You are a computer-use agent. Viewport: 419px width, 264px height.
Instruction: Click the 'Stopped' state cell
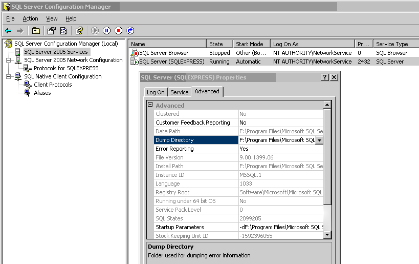point(219,53)
